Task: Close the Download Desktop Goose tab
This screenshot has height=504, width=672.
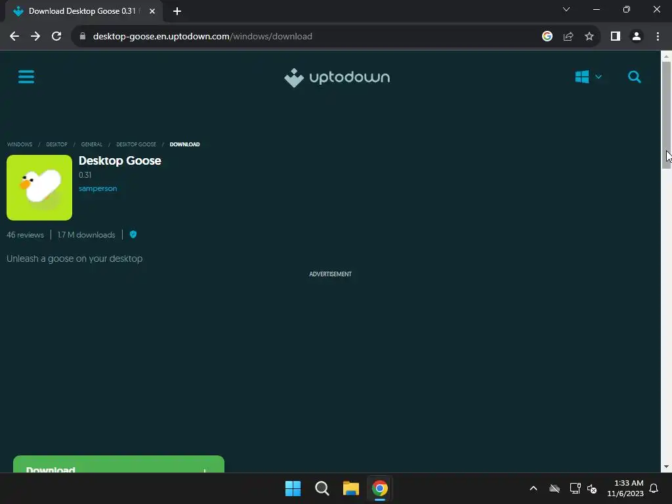Action: tap(152, 11)
